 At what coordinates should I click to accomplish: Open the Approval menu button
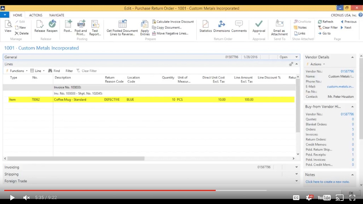click(259, 28)
